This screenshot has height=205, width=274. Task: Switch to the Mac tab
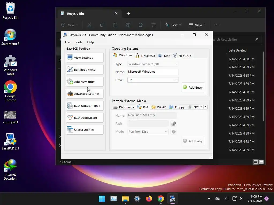[164, 56]
